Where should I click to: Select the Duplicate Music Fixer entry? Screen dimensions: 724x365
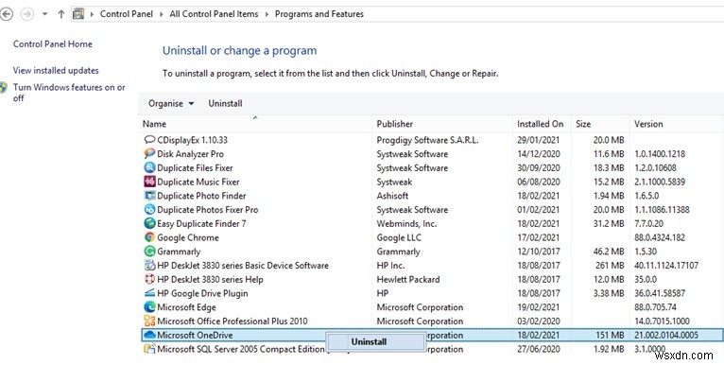198,182
